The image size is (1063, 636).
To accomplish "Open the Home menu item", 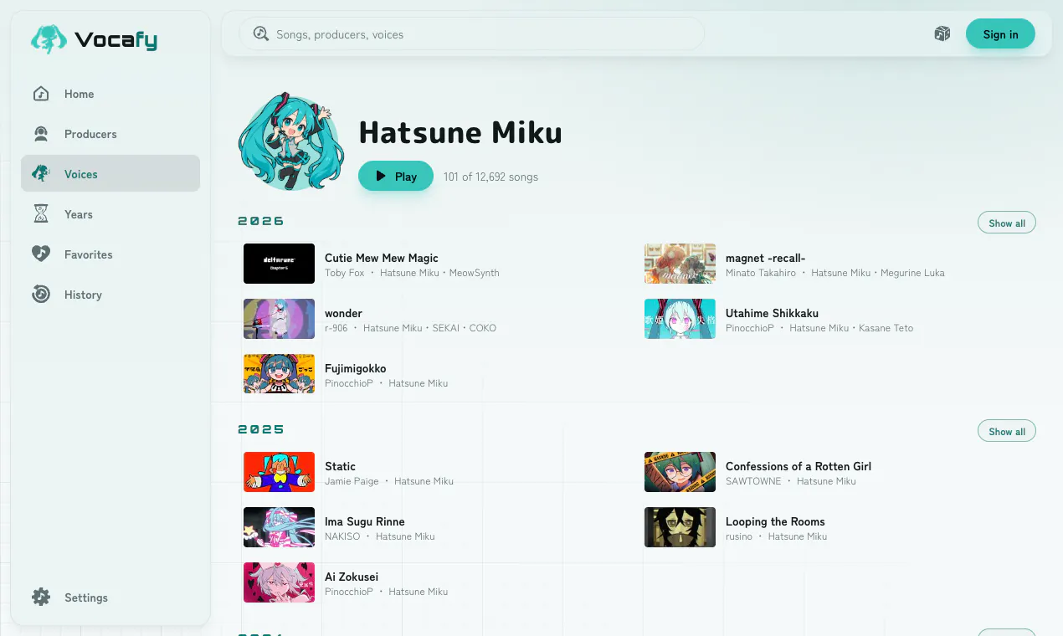I will tap(110, 94).
